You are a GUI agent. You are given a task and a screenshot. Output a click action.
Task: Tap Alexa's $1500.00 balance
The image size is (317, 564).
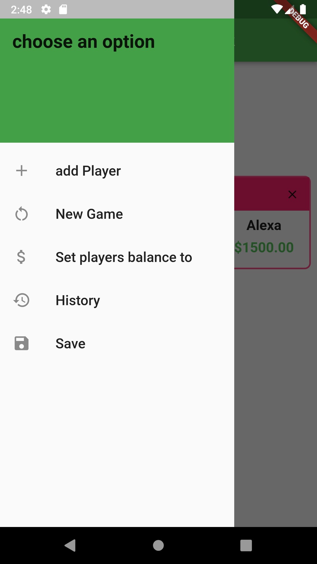pos(264,247)
